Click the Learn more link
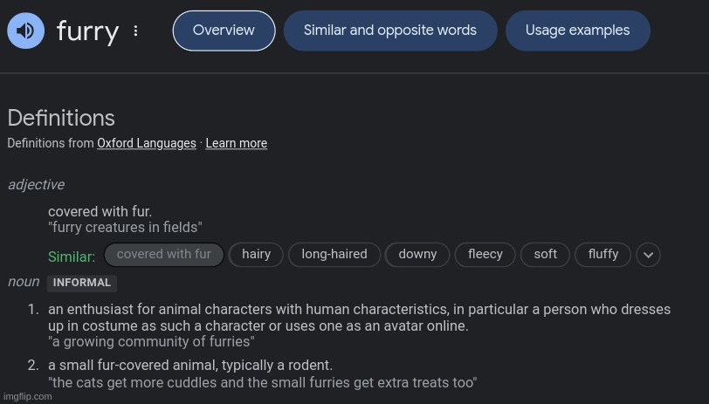709x404 pixels. pyautogui.click(x=237, y=143)
